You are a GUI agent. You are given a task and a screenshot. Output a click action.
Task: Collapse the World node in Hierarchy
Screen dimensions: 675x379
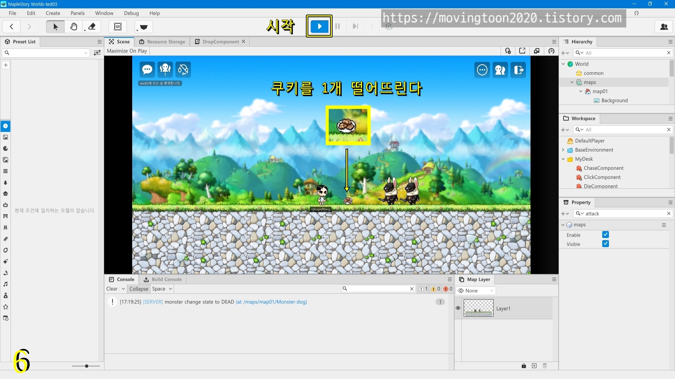(564, 64)
